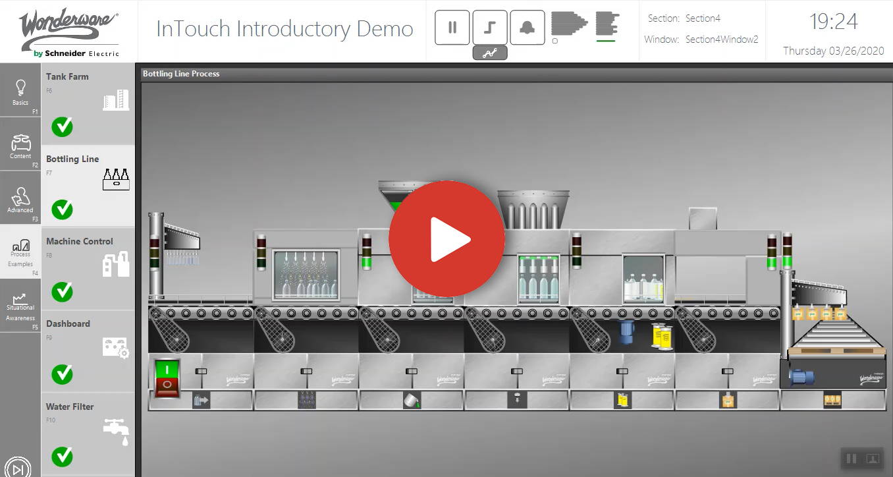Open the Dashboard example
This screenshot has width=893, height=477.
pos(88,351)
